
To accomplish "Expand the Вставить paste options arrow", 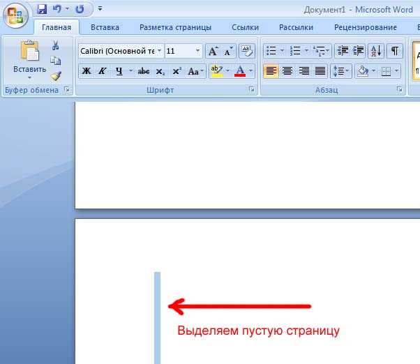I will (x=29, y=77).
